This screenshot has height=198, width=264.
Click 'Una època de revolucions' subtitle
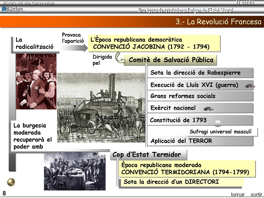[186, 10]
